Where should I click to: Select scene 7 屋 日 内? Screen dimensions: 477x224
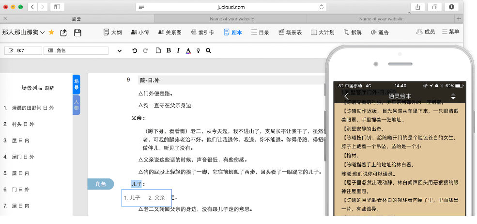[16, 206]
